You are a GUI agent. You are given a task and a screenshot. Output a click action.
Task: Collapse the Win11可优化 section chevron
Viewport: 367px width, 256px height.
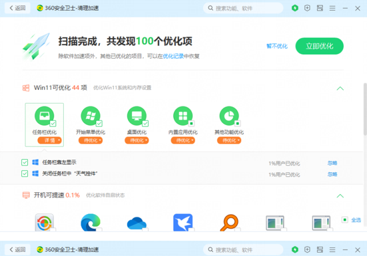click(x=340, y=88)
